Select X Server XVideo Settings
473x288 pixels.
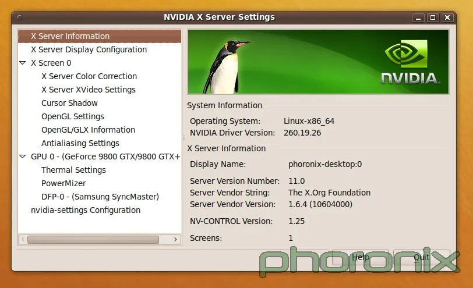tap(88, 90)
